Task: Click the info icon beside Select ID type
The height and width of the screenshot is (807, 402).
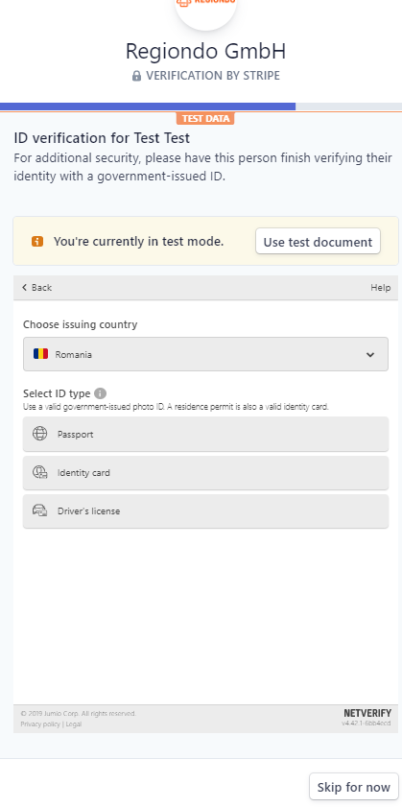Action: coord(101,393)
